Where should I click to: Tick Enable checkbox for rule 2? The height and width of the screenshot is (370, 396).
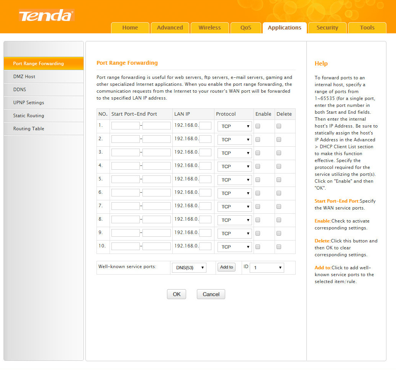(258, 139)
